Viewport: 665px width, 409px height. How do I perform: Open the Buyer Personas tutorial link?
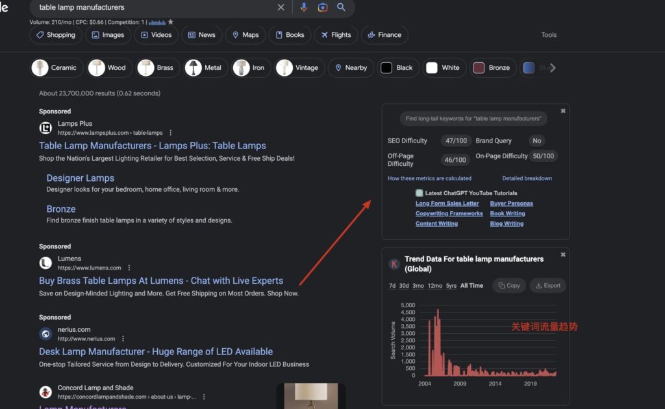coord(512,204)
